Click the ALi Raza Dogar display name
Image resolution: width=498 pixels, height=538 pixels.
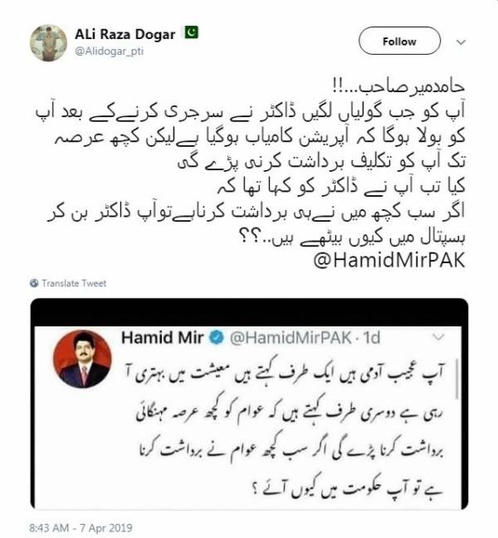pyautogui.click(x=124, y=34)
